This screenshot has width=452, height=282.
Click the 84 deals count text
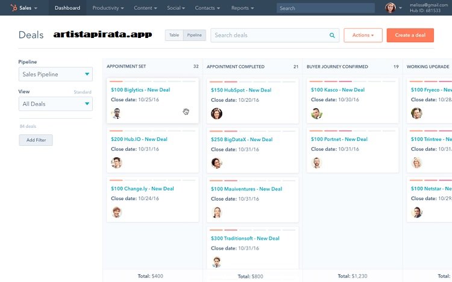click(28, 127)
